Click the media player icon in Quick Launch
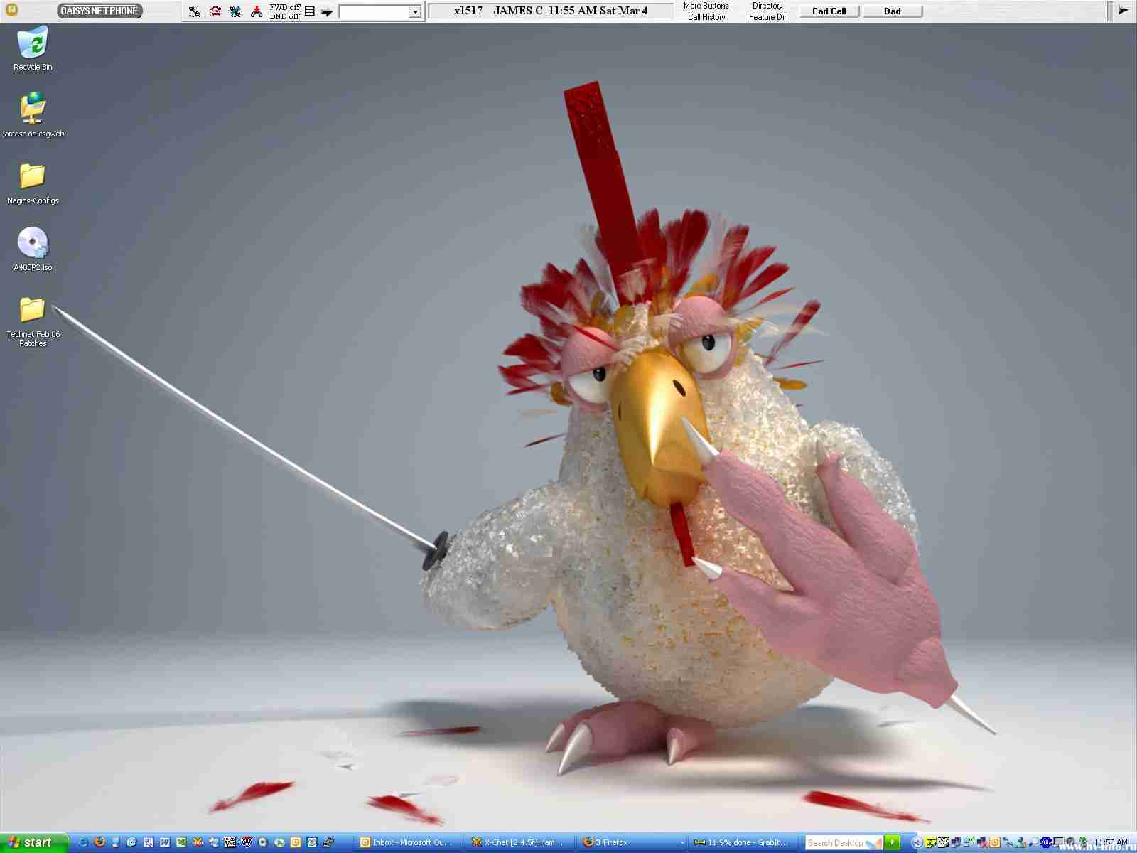The image size is (1137, 853). (x=263, y=842)
